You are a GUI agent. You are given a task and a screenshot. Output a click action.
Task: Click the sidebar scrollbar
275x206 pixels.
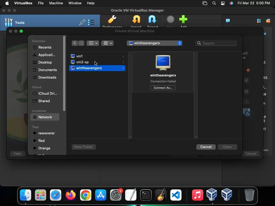[x=64, y=73]
